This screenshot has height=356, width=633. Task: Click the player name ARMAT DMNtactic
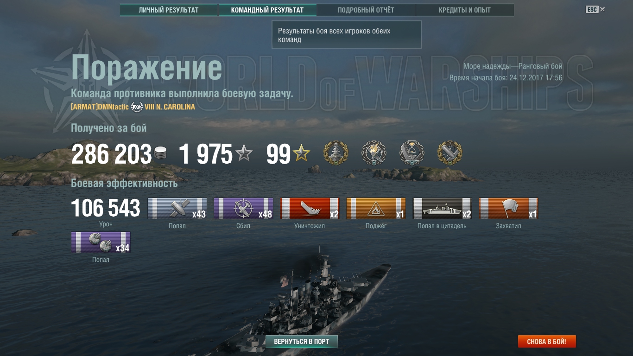(100, 107)
